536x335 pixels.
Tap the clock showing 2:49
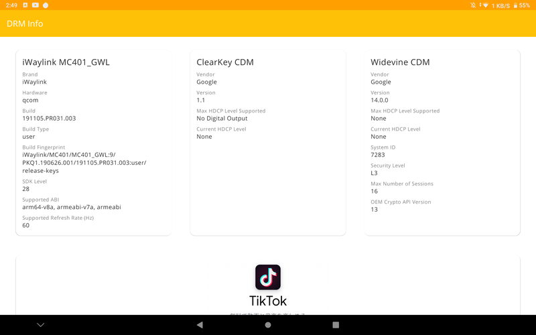coord(11,5)
